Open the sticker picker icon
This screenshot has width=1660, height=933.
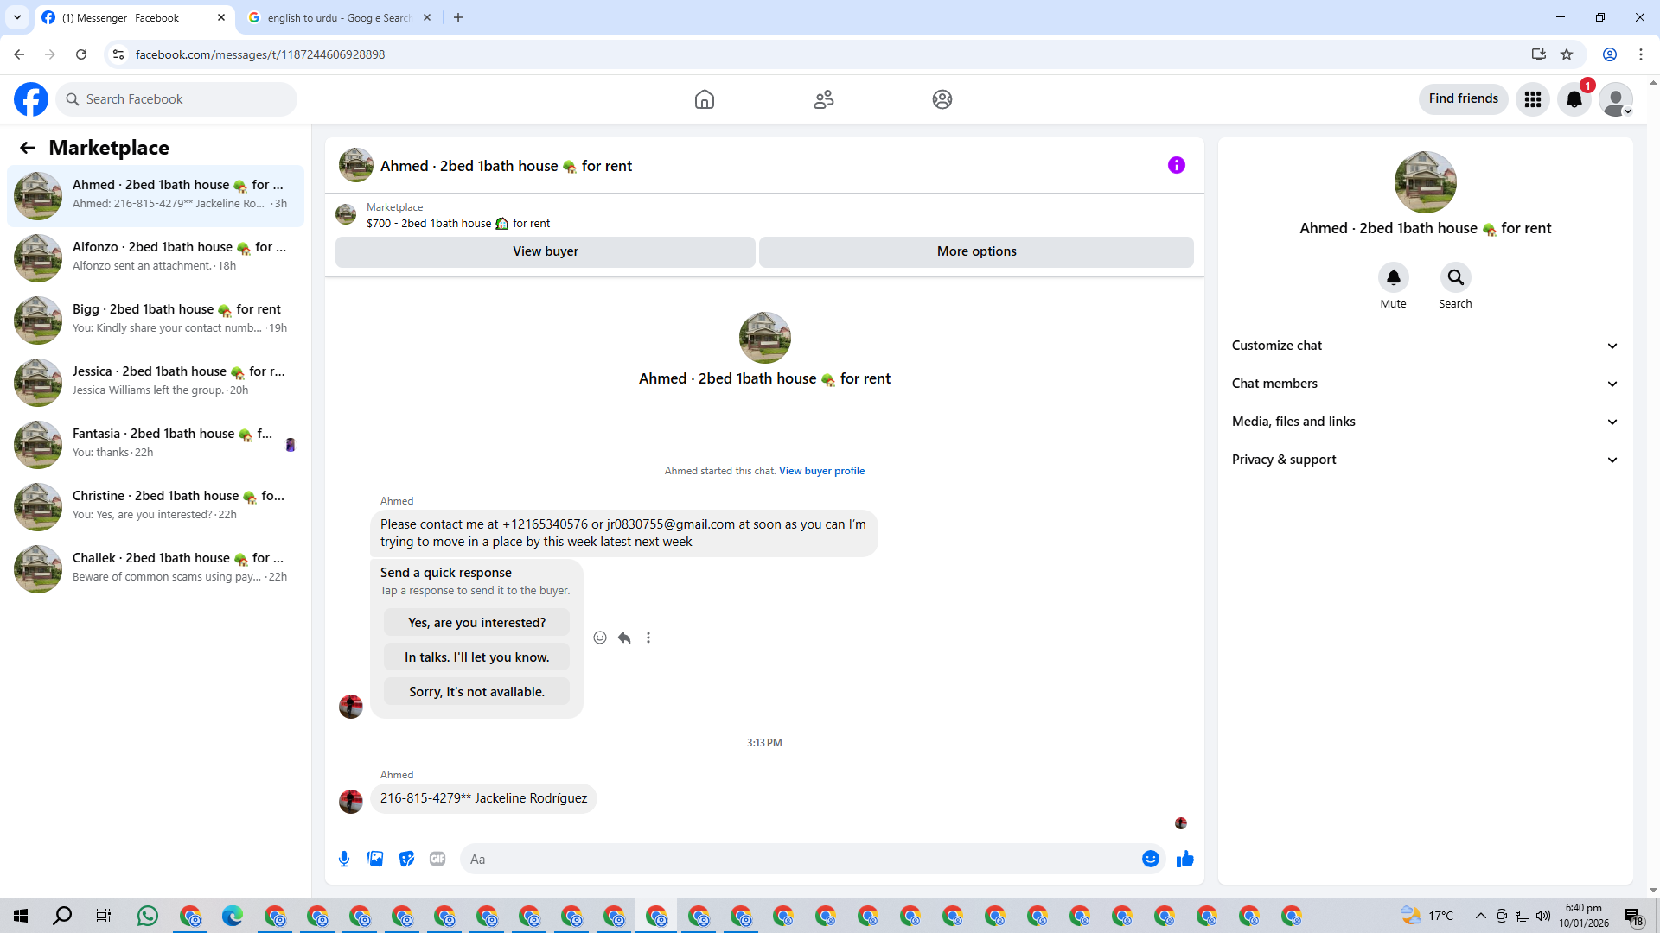click(x=406, y=859)
